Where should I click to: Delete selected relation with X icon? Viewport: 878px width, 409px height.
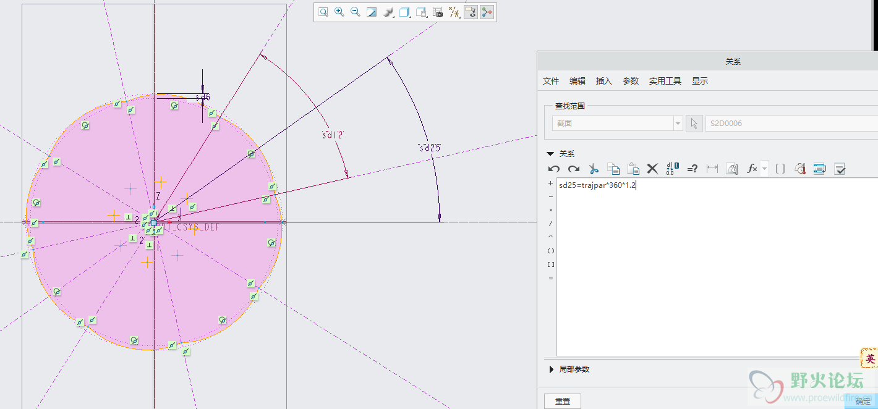pos(652,169)
